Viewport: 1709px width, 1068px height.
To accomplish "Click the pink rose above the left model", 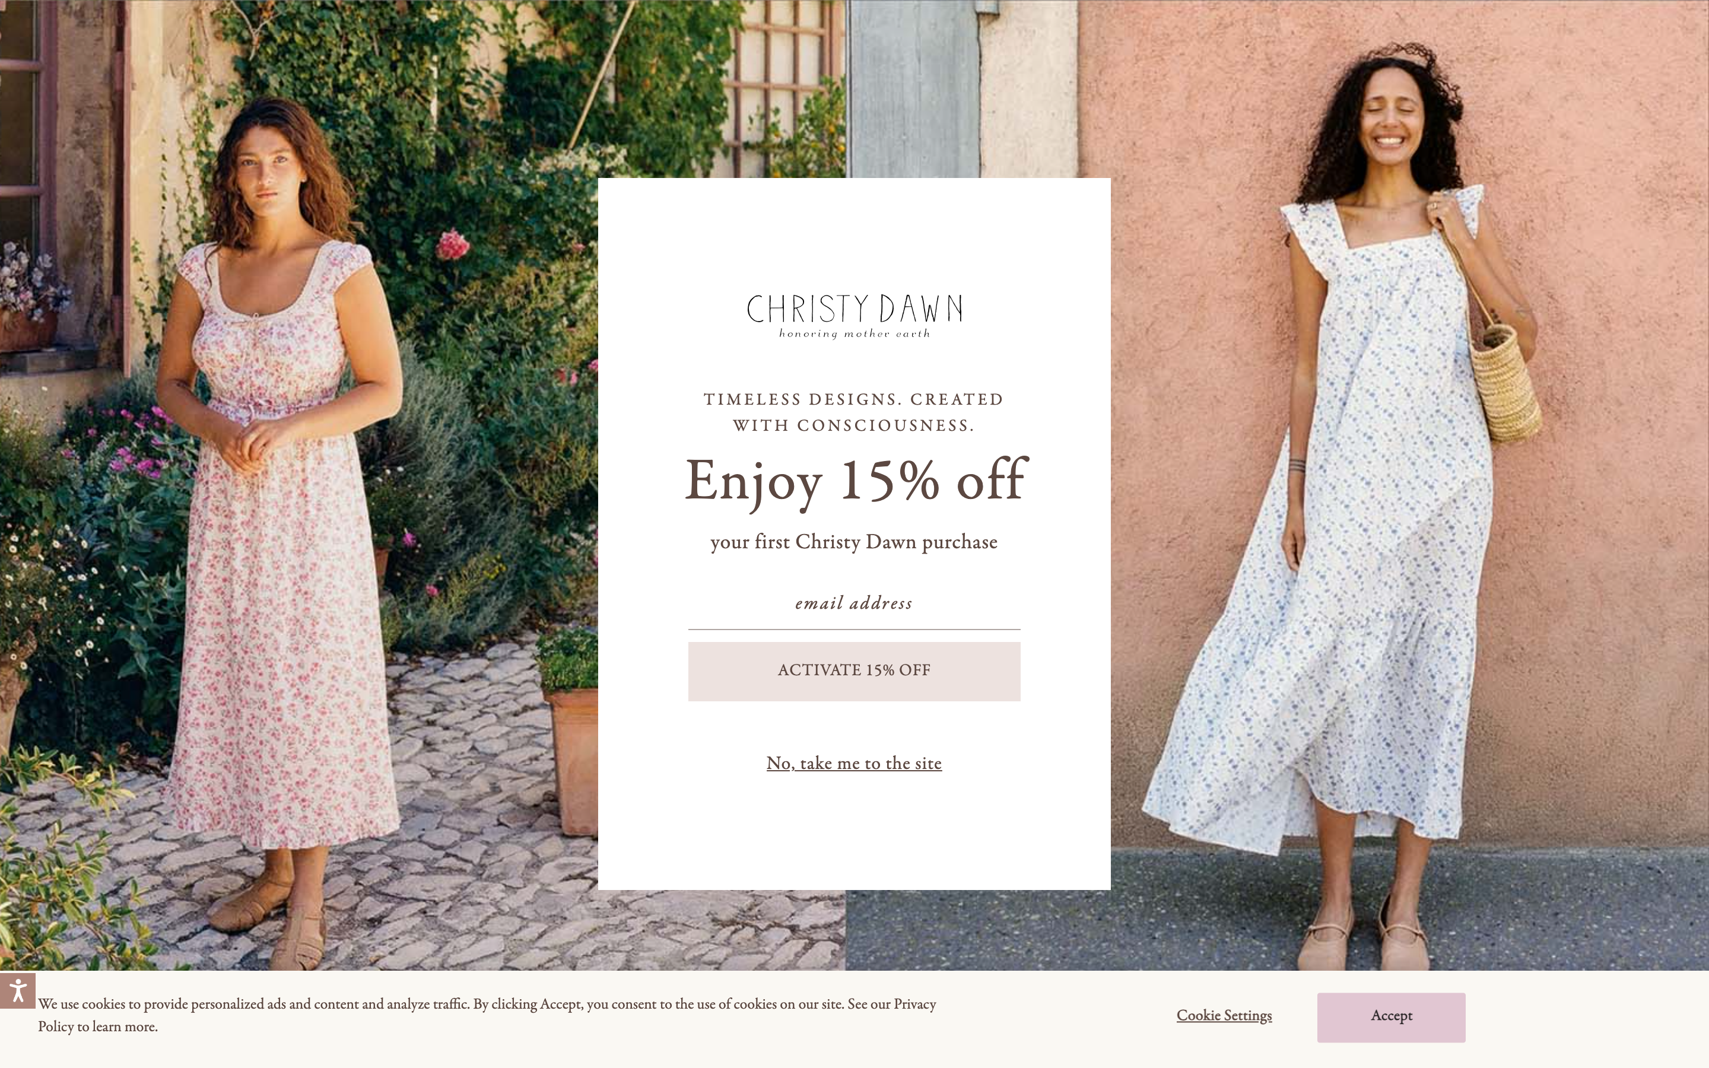I will pyautogui.click(x=453, y=245).
